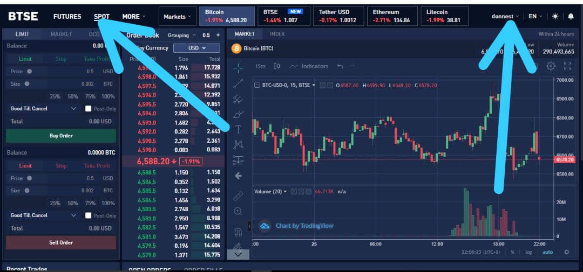Select sell-side Limit order type
This screenshot has width=583, height=272.
coord(25,166)
